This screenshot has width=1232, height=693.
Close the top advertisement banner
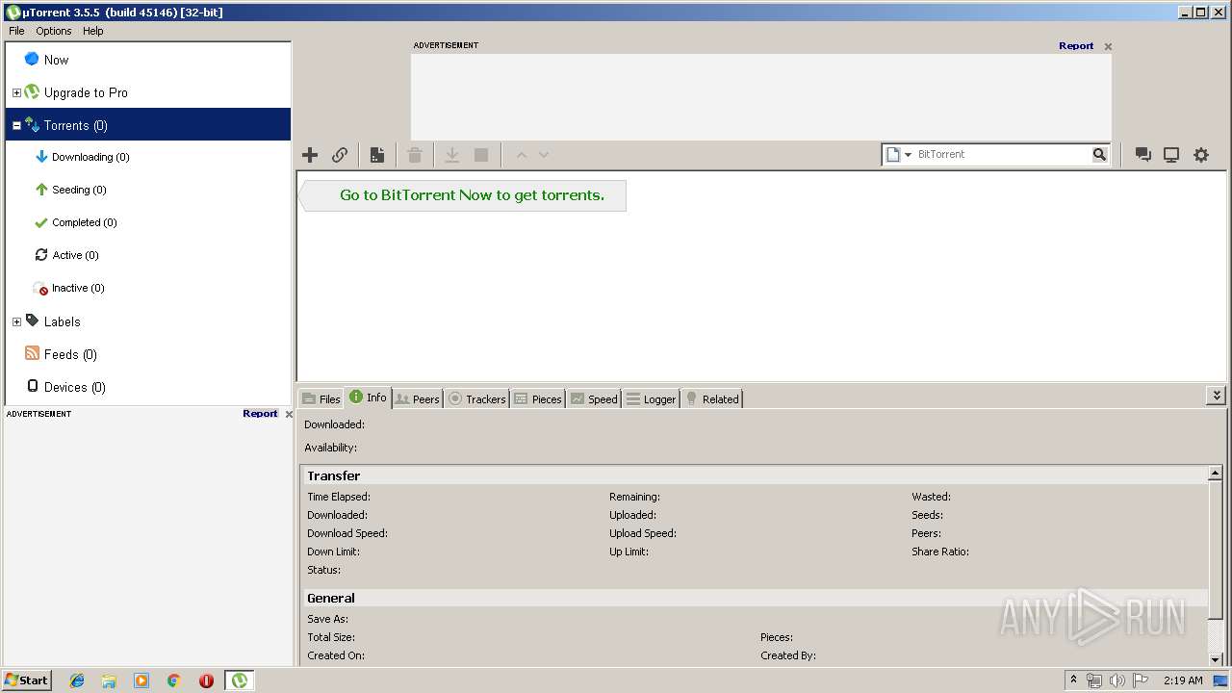[x=1108, y=46]
